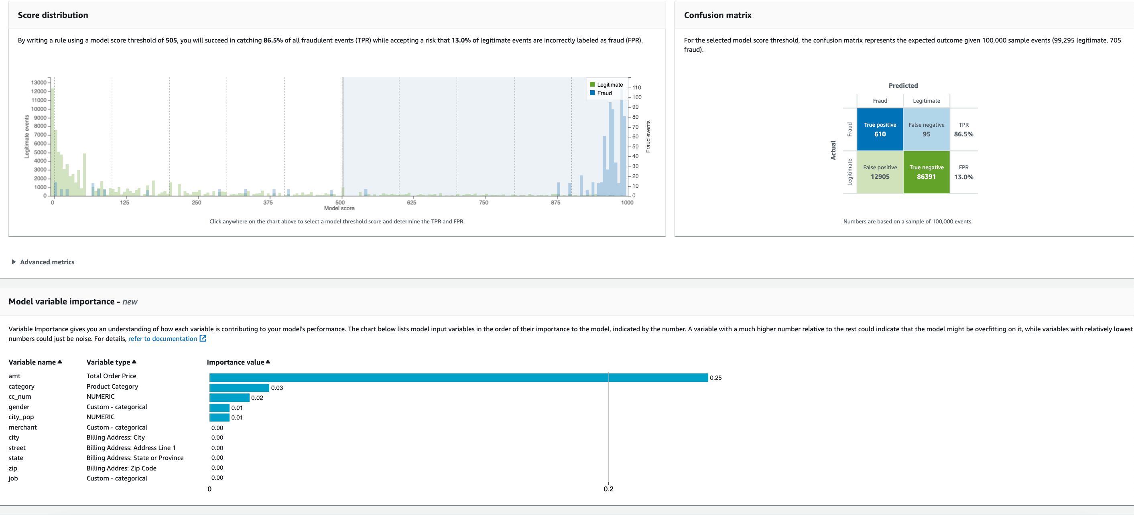Click external link icon beside documentation link
Screen dimensions: 1134x515
203,339
